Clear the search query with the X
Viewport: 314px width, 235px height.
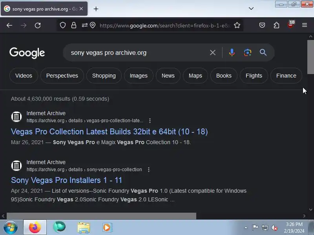pos(213,52)
